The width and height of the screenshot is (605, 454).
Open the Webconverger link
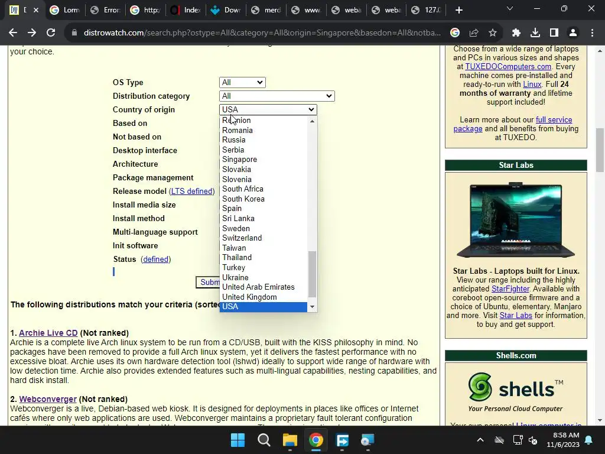(48, 399)
